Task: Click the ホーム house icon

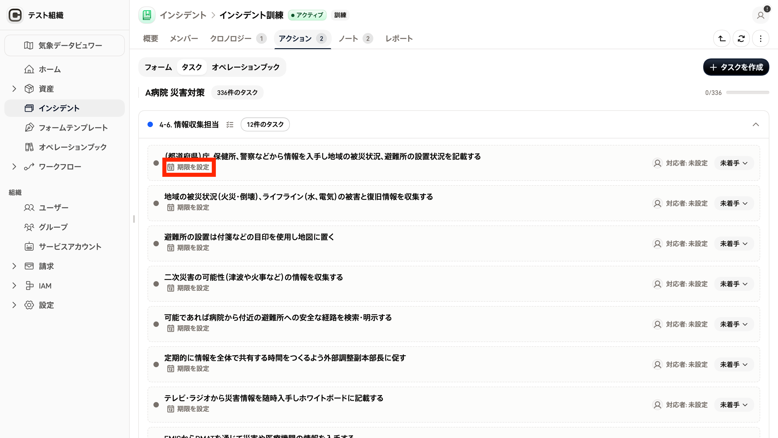Action: (29, 69)
